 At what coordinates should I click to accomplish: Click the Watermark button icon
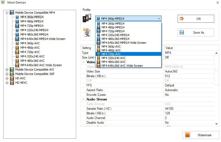pyautogui.click(x=188, y=135)
